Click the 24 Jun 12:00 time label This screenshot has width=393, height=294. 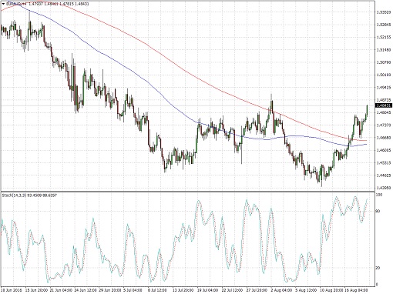tap(85, 290)
